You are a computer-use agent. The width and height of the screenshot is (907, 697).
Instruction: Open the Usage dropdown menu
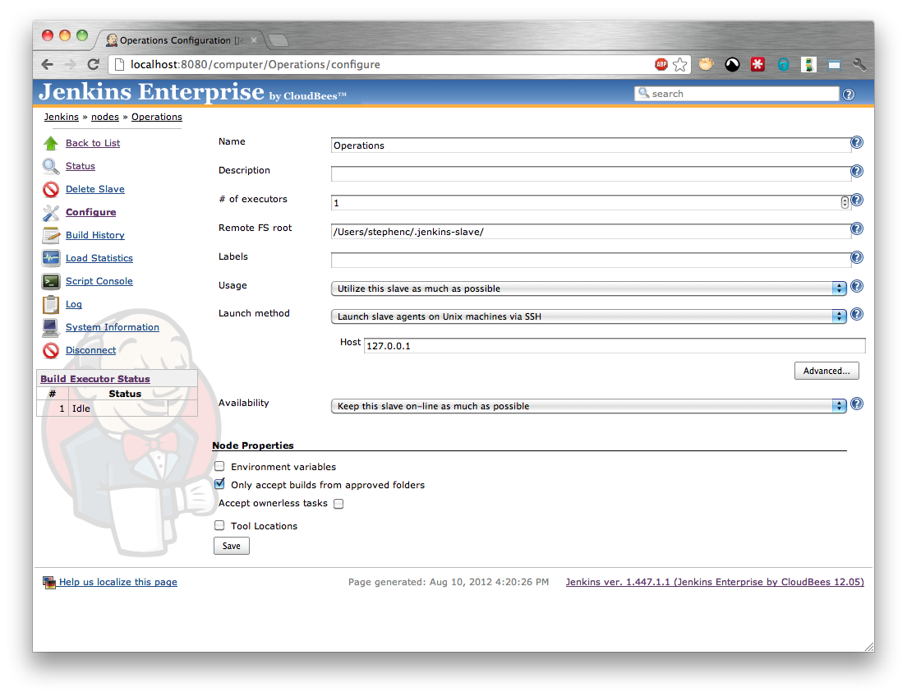(588, 288)
